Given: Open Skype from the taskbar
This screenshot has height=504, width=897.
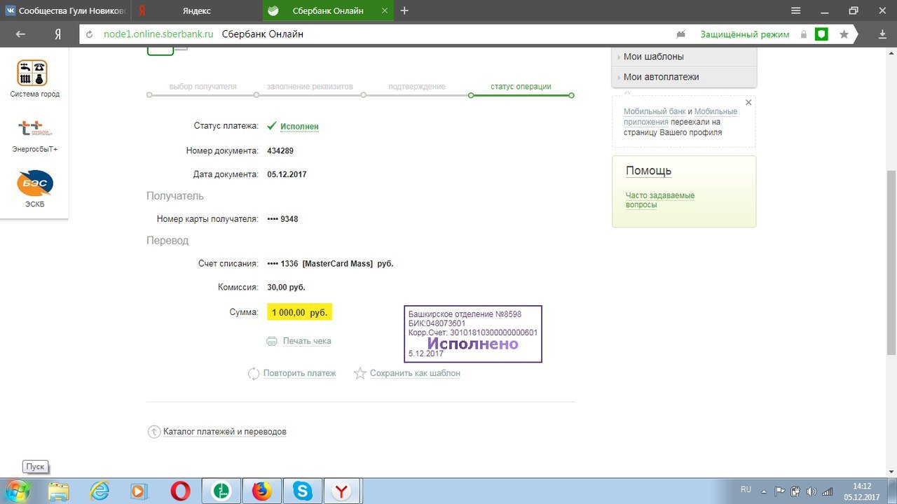Looking at the screenshot, I should tap(303, 491).
